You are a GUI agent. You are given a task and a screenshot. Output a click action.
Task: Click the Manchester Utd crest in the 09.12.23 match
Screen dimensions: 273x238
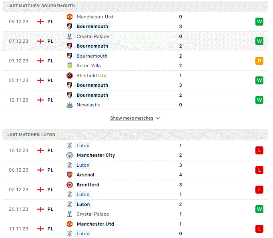[x=70, y=17]
